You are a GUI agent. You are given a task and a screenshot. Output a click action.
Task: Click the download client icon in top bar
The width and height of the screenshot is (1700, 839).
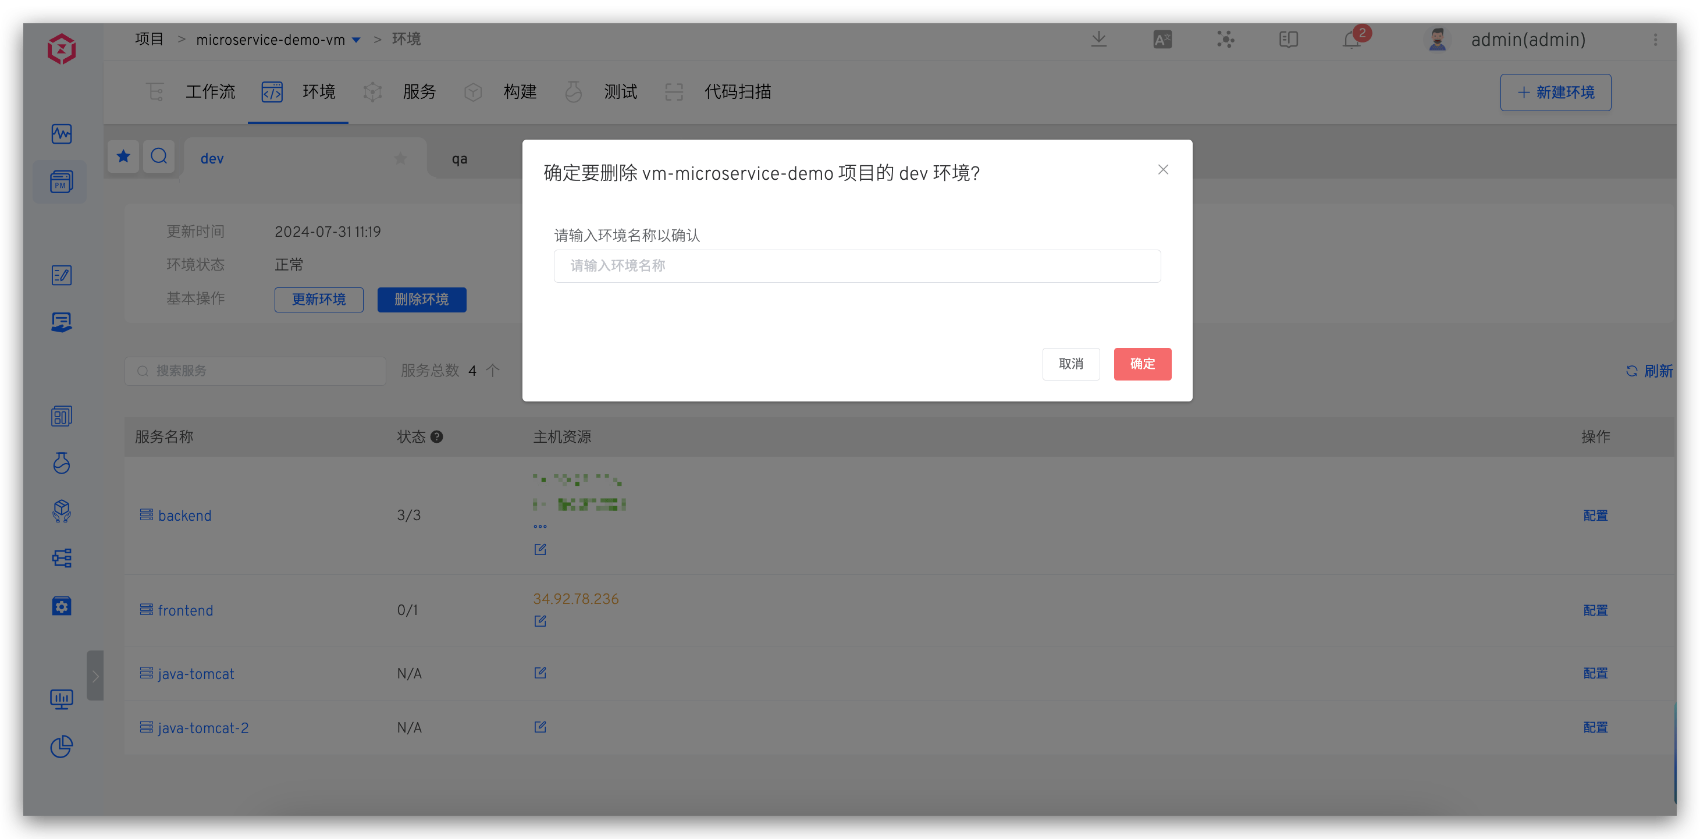pos(1098,40)
